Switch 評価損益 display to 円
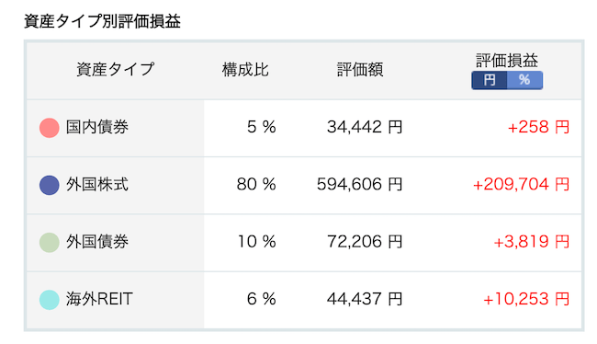This screenshot has width=597, height=344. point(490,80)
